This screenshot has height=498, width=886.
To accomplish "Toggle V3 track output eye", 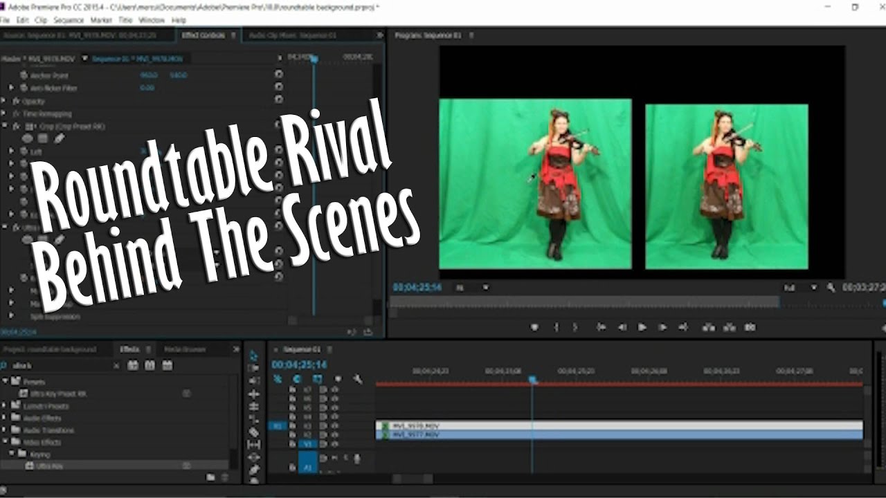I will click(x=335, y=426).
